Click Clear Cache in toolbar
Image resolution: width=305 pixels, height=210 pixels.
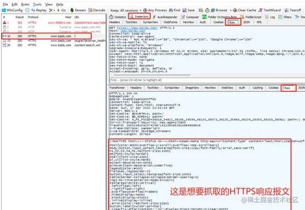tap(245, 10)
